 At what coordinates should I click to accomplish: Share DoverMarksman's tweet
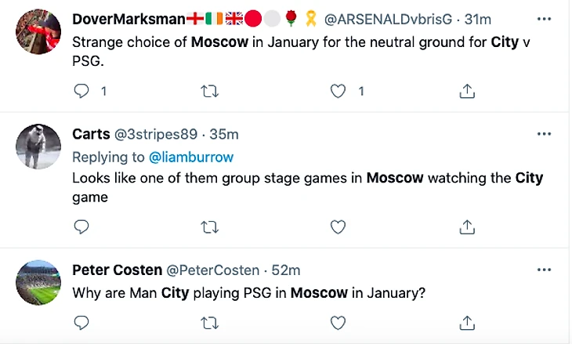tap(466, 92)
